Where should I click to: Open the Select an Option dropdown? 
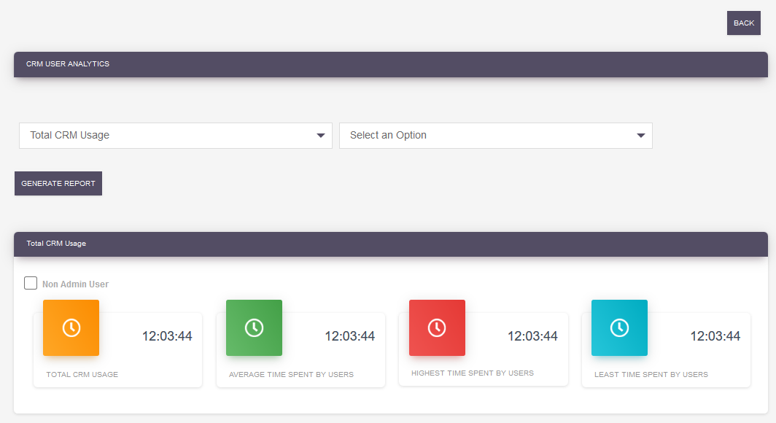pos(496,136)
